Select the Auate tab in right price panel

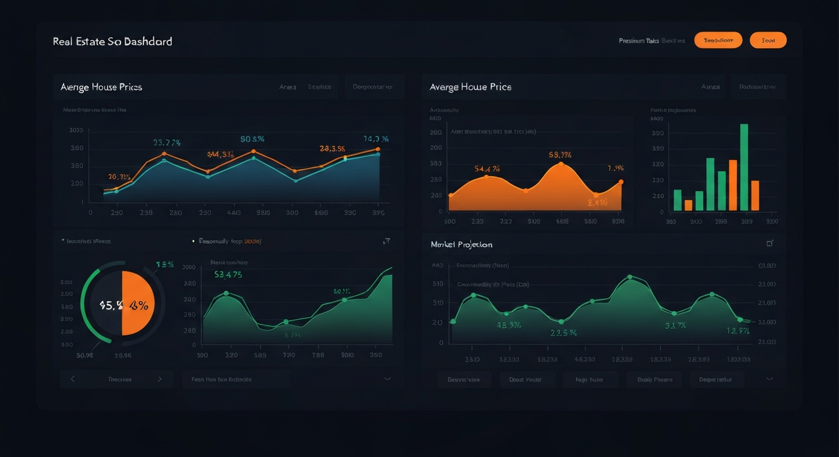tap(710, 87)
